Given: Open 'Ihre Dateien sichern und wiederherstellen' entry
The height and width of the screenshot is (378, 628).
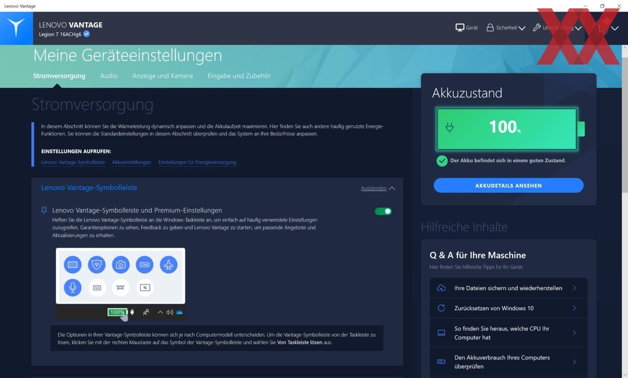Looking at the screenshot, I should 508,288.
